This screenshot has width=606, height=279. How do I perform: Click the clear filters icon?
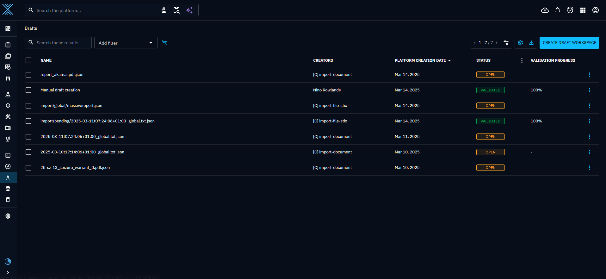tap(164, 43)
